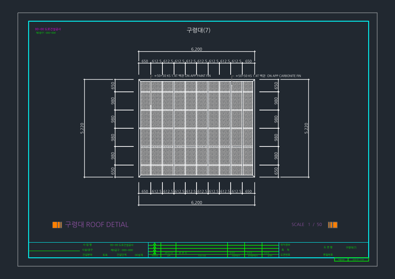Click the GCD-01-1104 code box at bottom right
The height and width of the screenshot is (279, 395).
point(358,260)
